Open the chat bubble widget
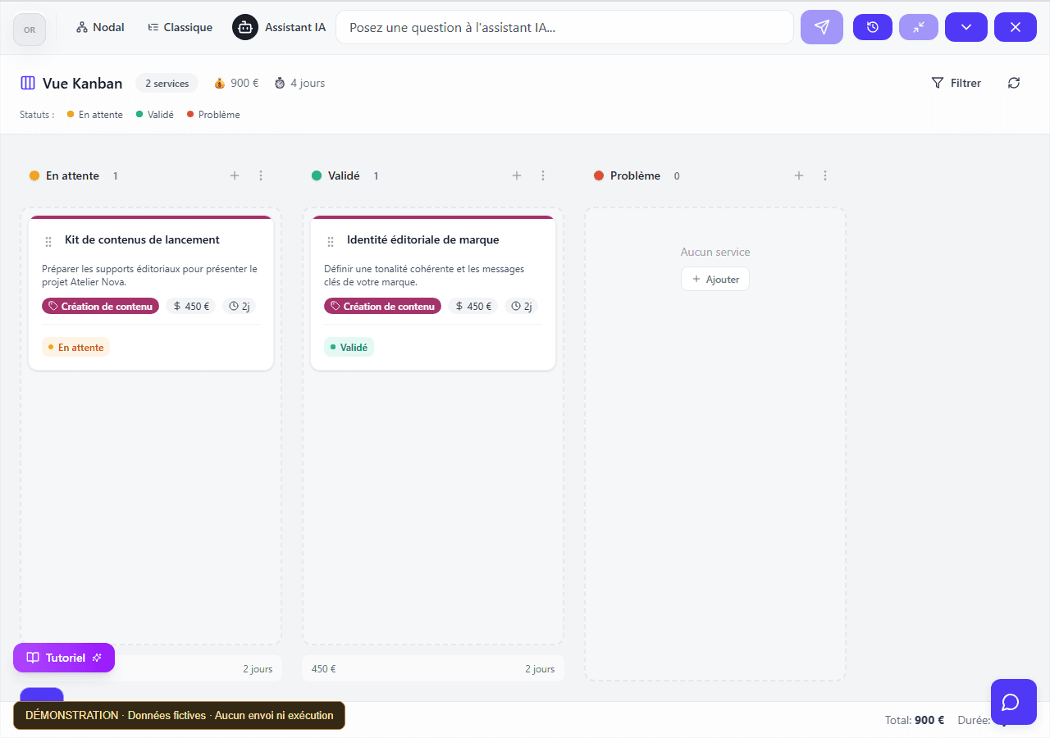 (x=1014, y=702)
